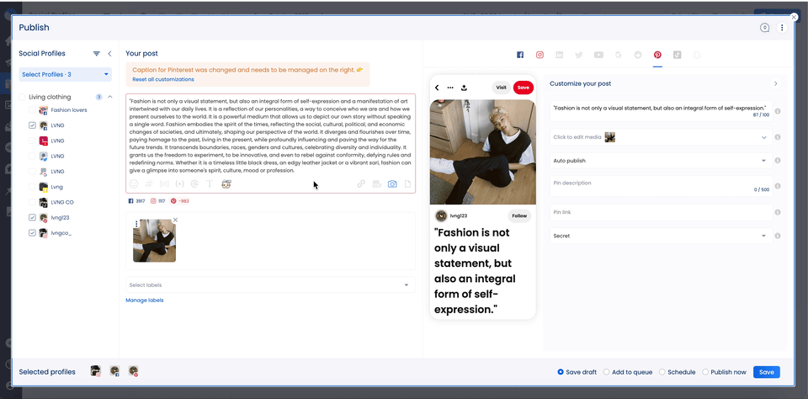Viewport: 808px width, 399px height.
Task: Switch to the Instagram preview tab
Action: pyautogui.click(x=540, y=55)
